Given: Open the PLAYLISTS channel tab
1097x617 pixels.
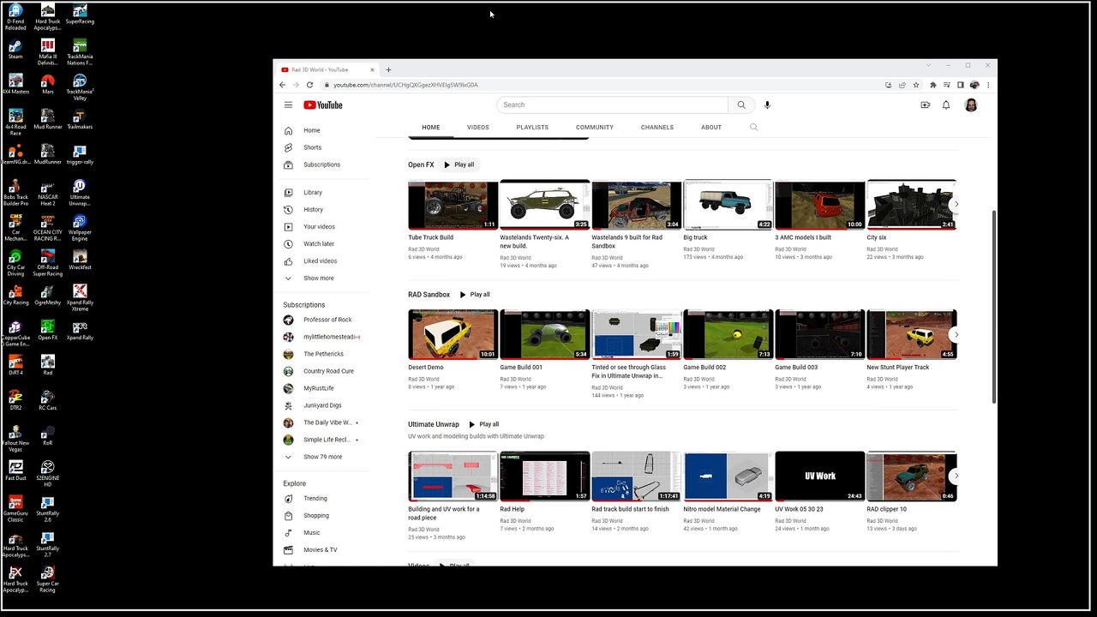Looking at the screenshot, I should point(532,127).
